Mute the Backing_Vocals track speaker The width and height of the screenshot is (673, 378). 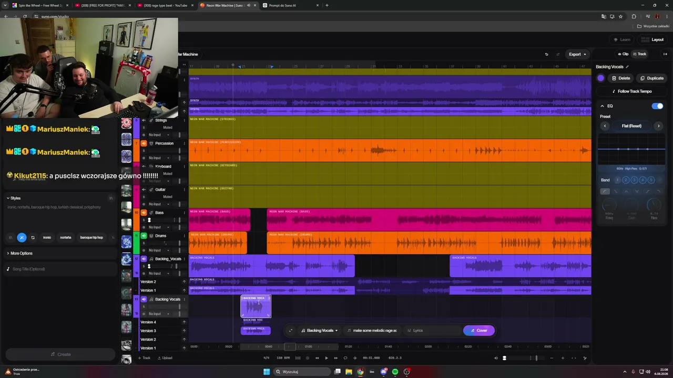[144, 259]
